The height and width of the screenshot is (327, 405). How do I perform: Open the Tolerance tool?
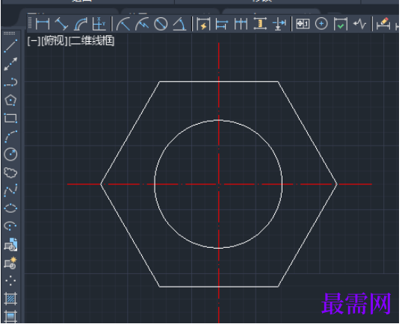tap(303, 24)
